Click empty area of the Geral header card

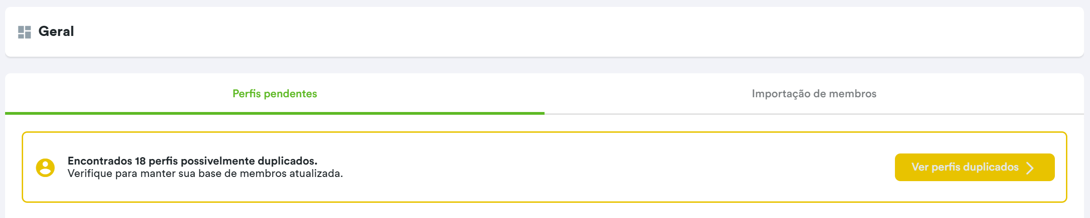[555, 31]
